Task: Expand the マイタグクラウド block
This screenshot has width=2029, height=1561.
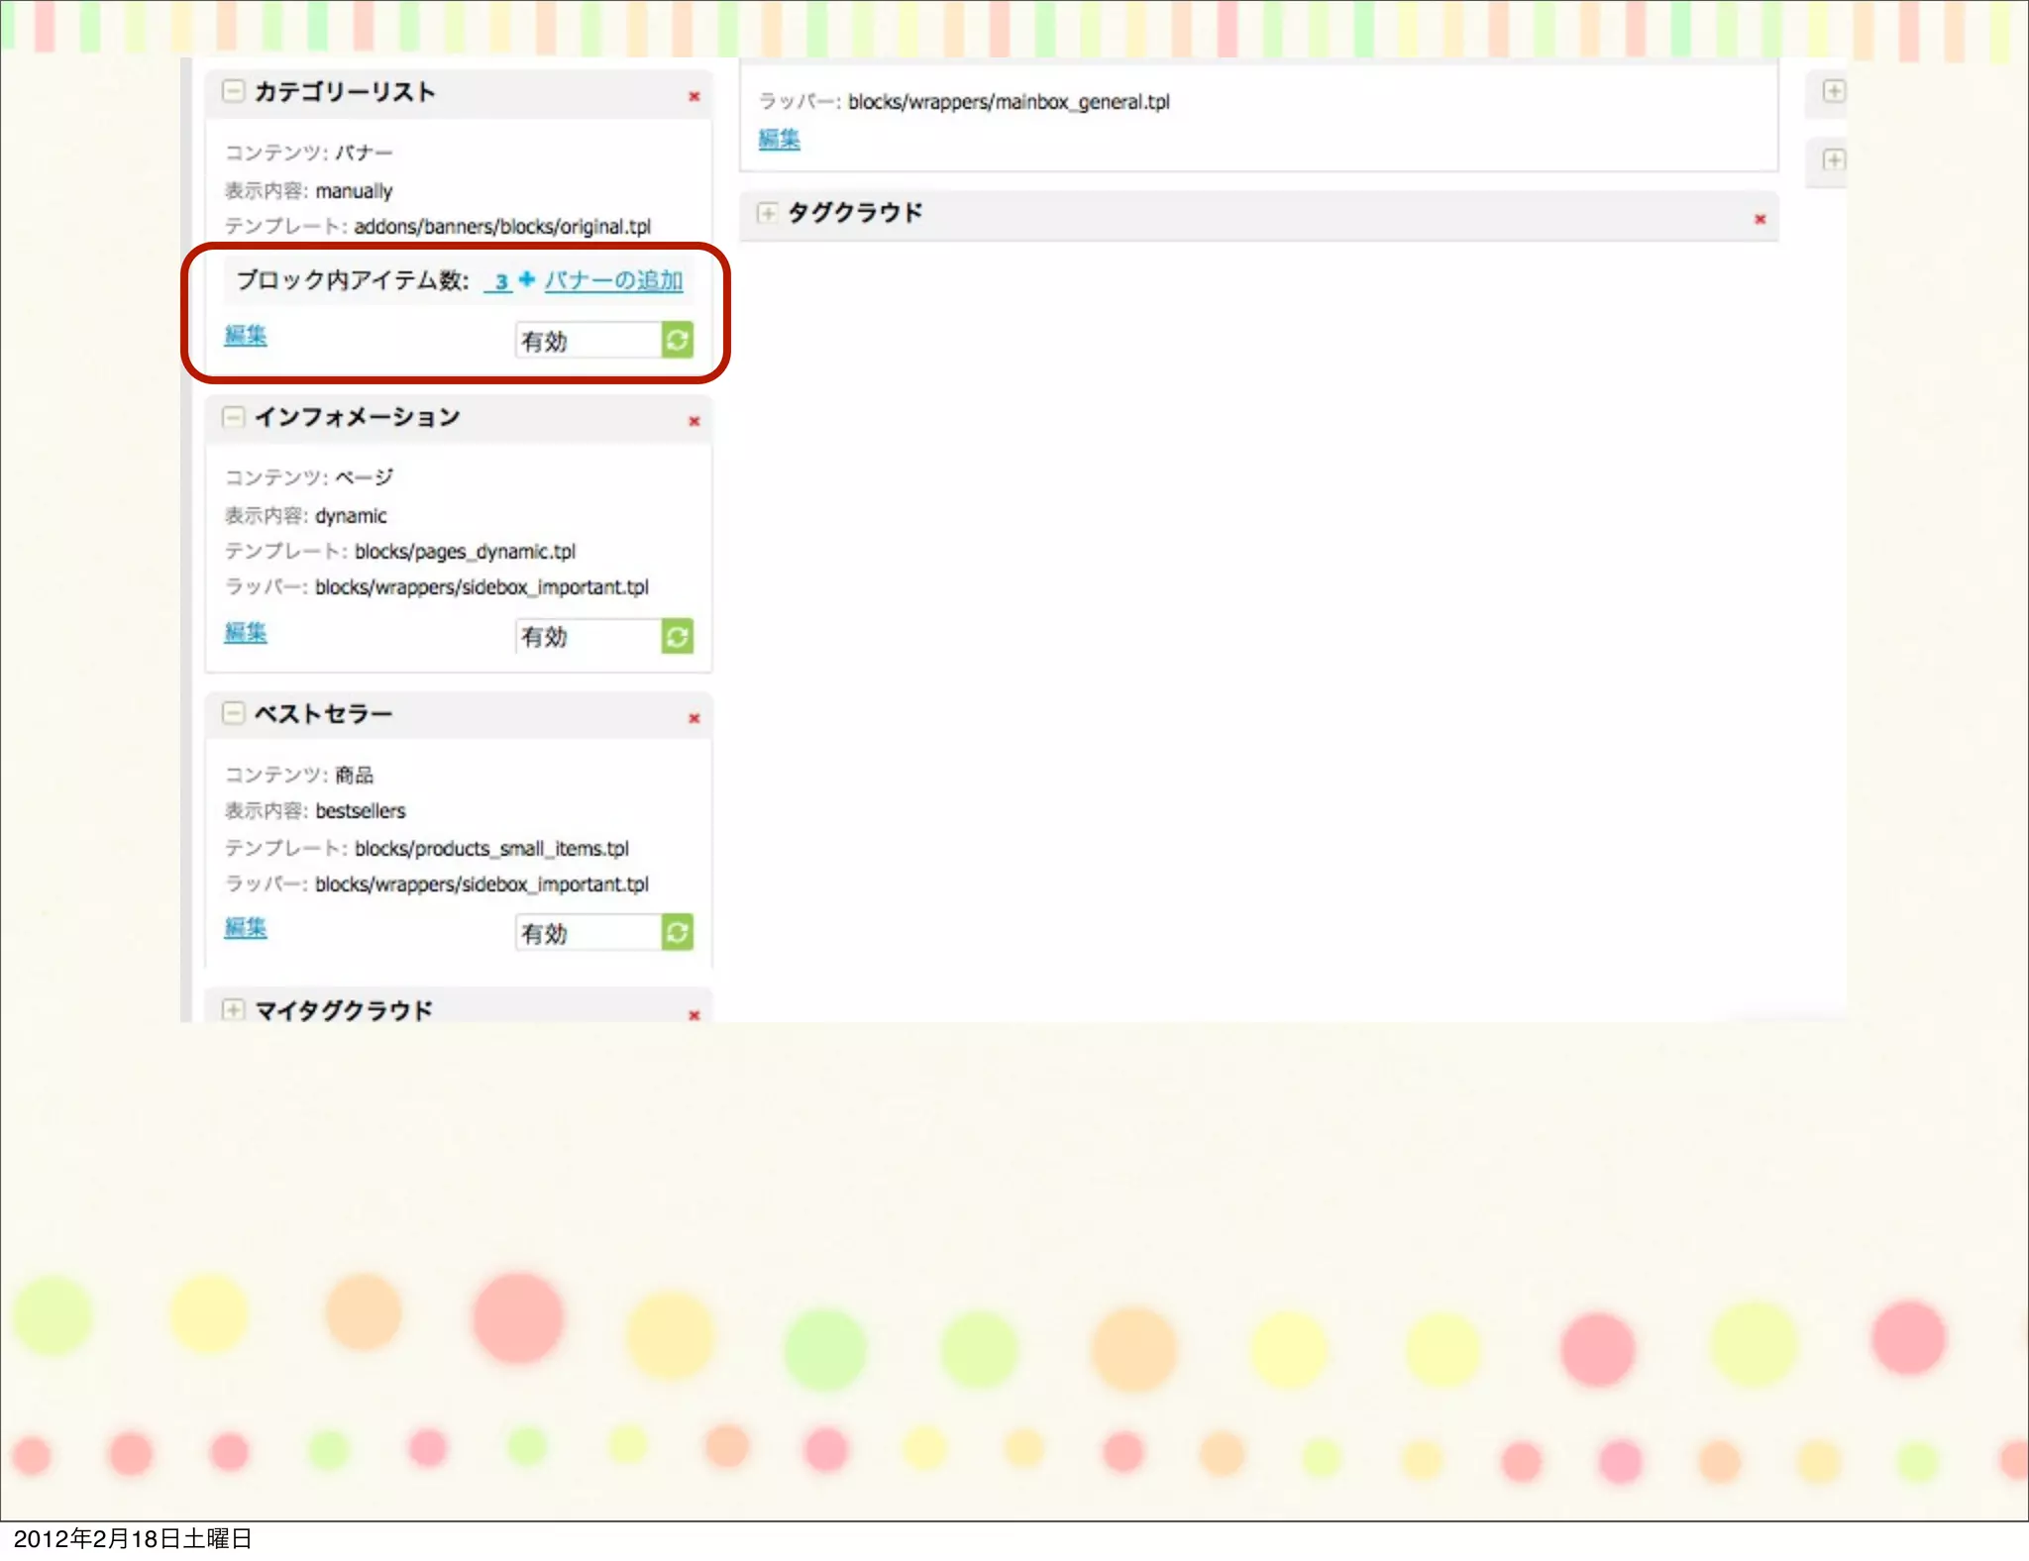Action: pyautogui.click(x=233, y=1009)
